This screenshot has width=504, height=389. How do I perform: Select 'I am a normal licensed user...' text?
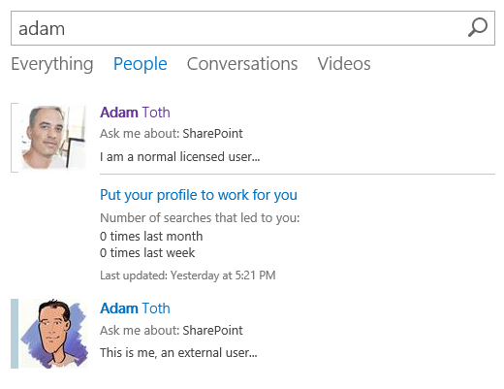click(x=179, y=157)
